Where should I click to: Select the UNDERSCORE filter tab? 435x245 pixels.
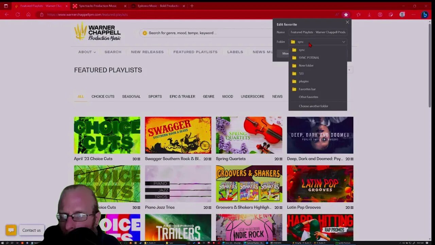click(x=253, y=97)
